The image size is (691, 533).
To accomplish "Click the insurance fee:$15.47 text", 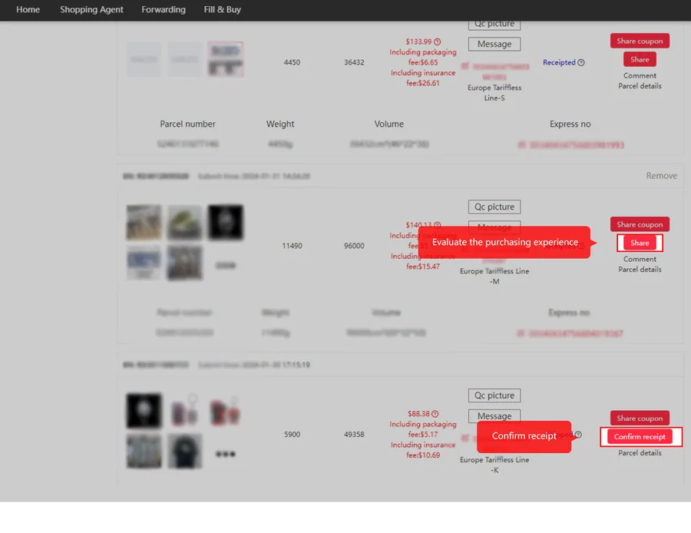I will (x=423, y=261).
